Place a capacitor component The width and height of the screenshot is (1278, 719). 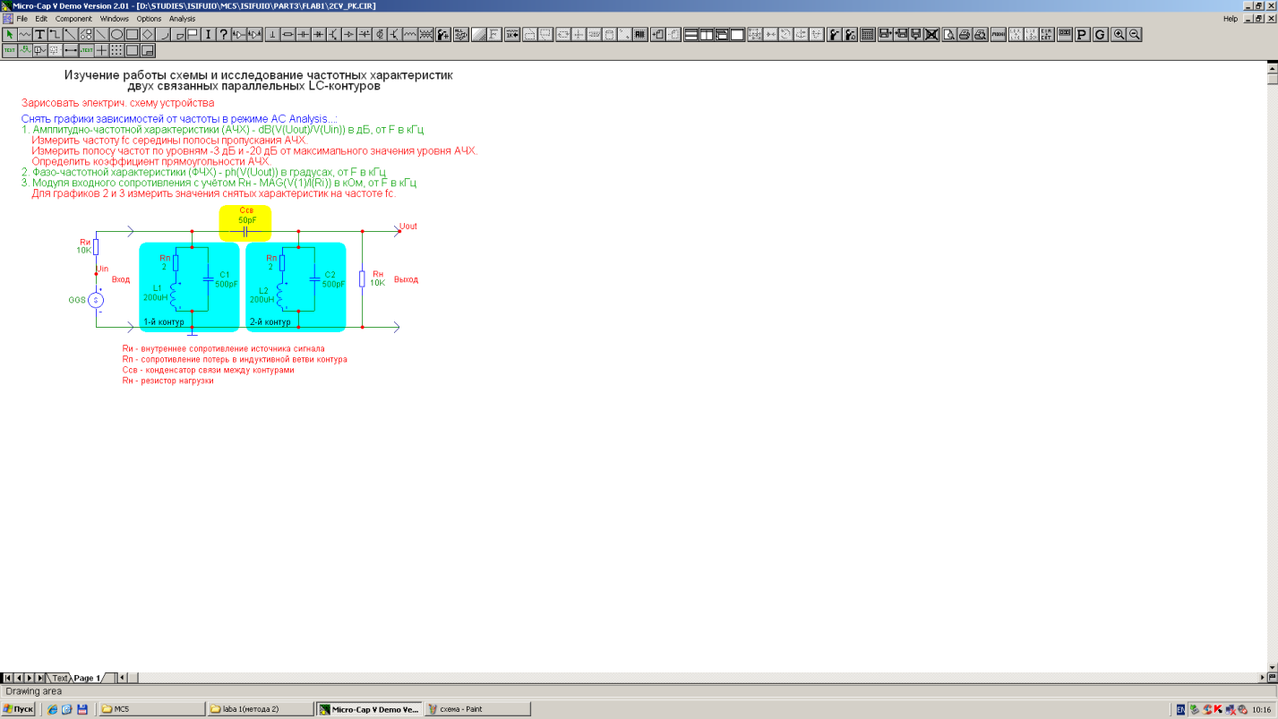point(303,35)
